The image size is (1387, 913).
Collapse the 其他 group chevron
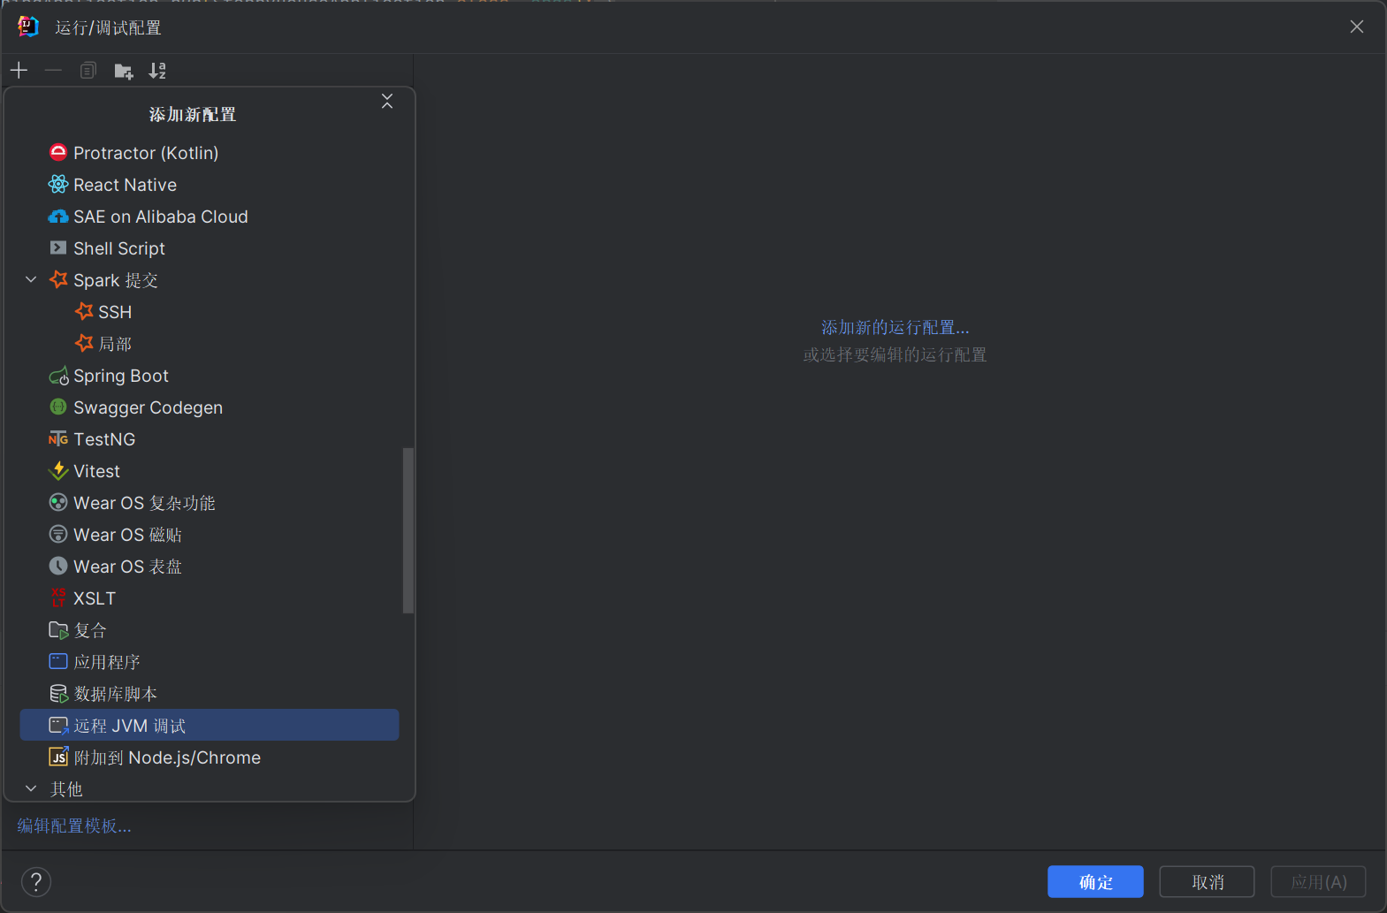31,788
